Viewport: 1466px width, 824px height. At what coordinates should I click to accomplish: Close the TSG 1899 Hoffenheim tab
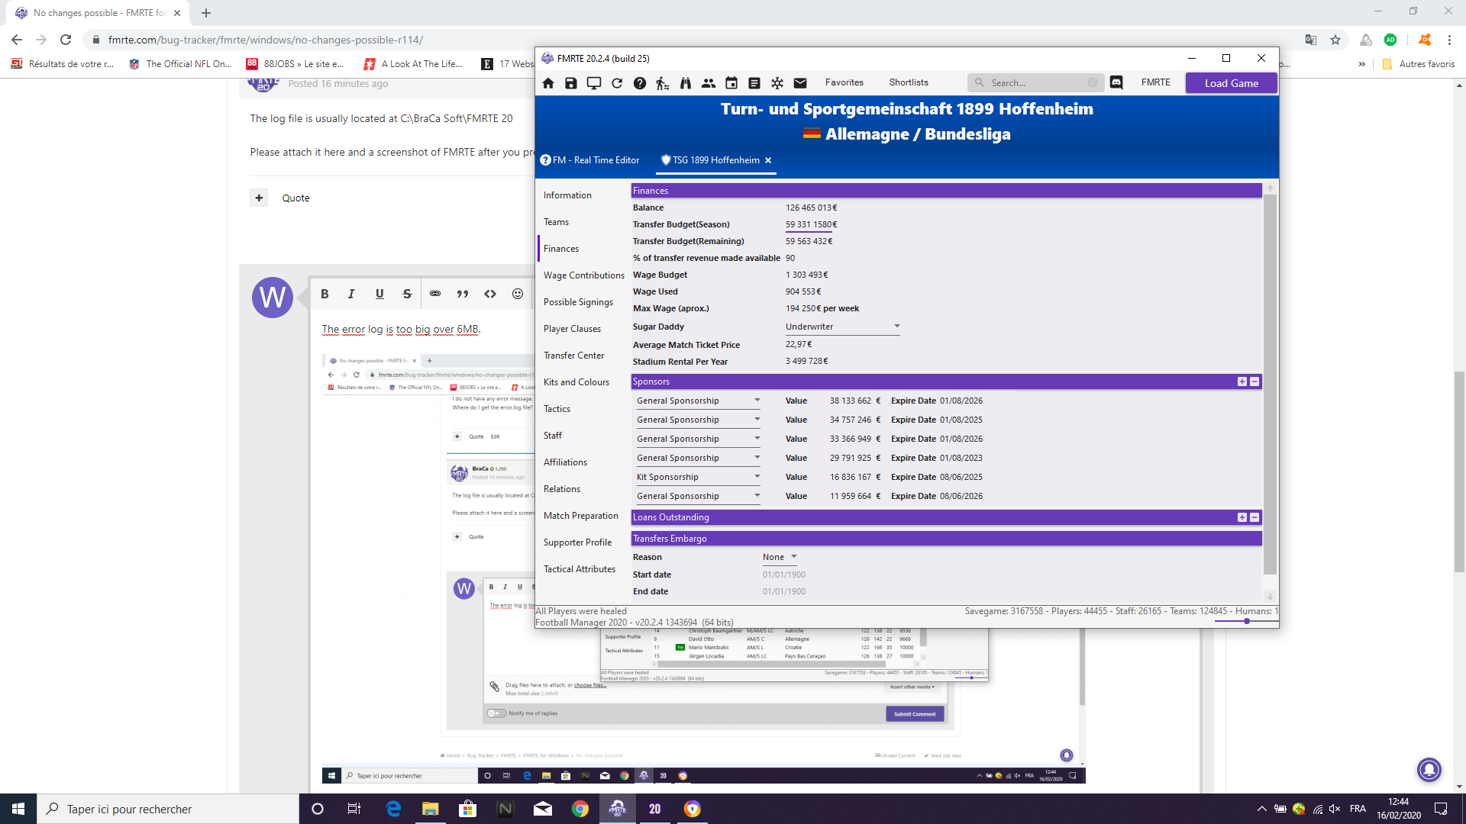[x=768, y=160]
